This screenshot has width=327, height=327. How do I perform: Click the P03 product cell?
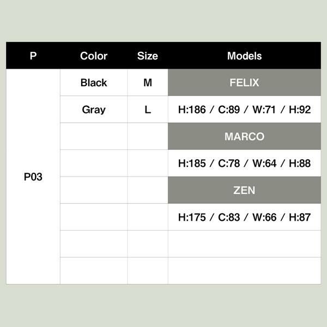pyautogui.click(x=33, y=177)
